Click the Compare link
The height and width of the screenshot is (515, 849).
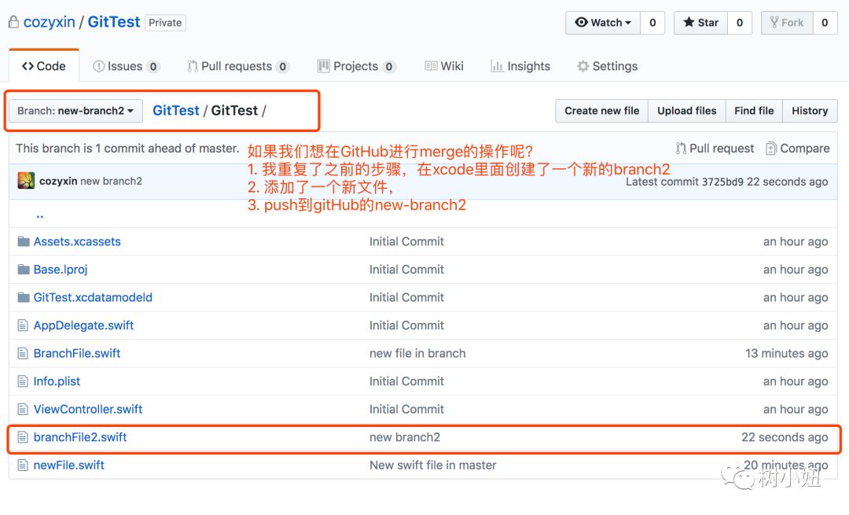coord(798,149)
